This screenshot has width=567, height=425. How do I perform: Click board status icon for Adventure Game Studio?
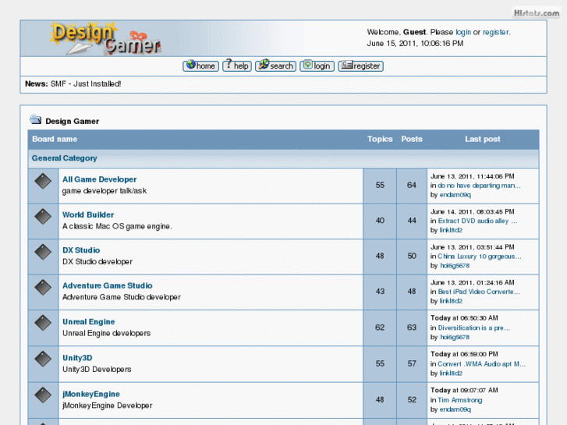(43, 287)
